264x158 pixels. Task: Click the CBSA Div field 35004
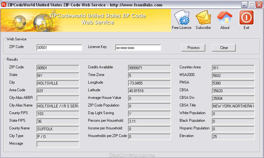(x=233, y=98)
